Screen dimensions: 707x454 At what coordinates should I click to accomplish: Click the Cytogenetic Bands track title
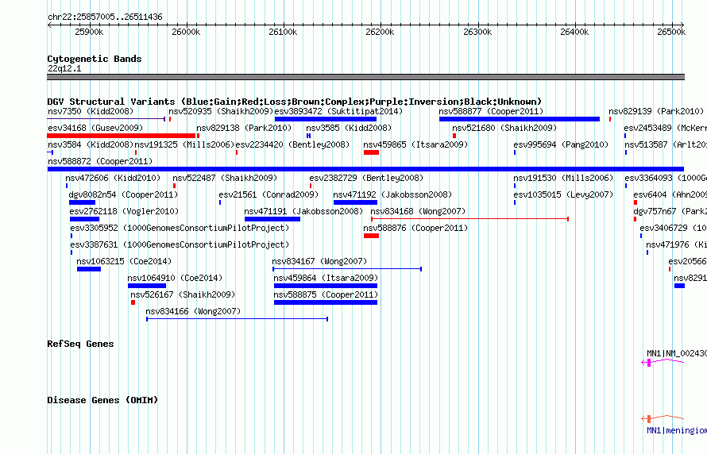(x=95, y=59)
